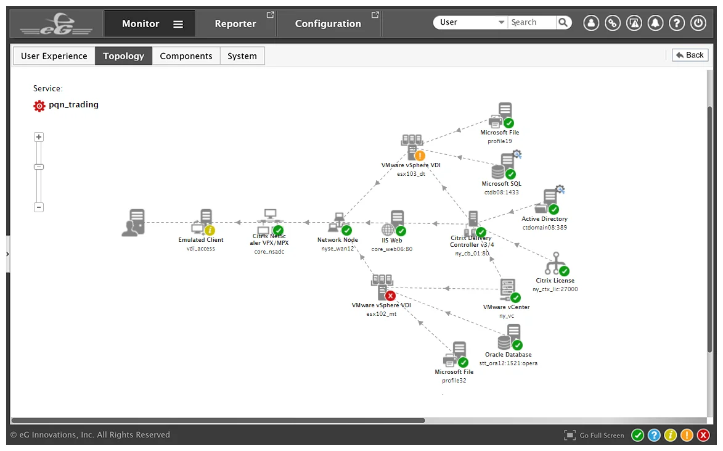Open Configuration in a new window icon
This screenshot has height=451, width=723.
coord(375,15)
